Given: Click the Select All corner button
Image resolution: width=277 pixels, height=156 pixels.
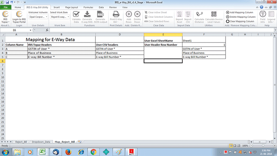Looking at the screenshot, I should (2, 34).
